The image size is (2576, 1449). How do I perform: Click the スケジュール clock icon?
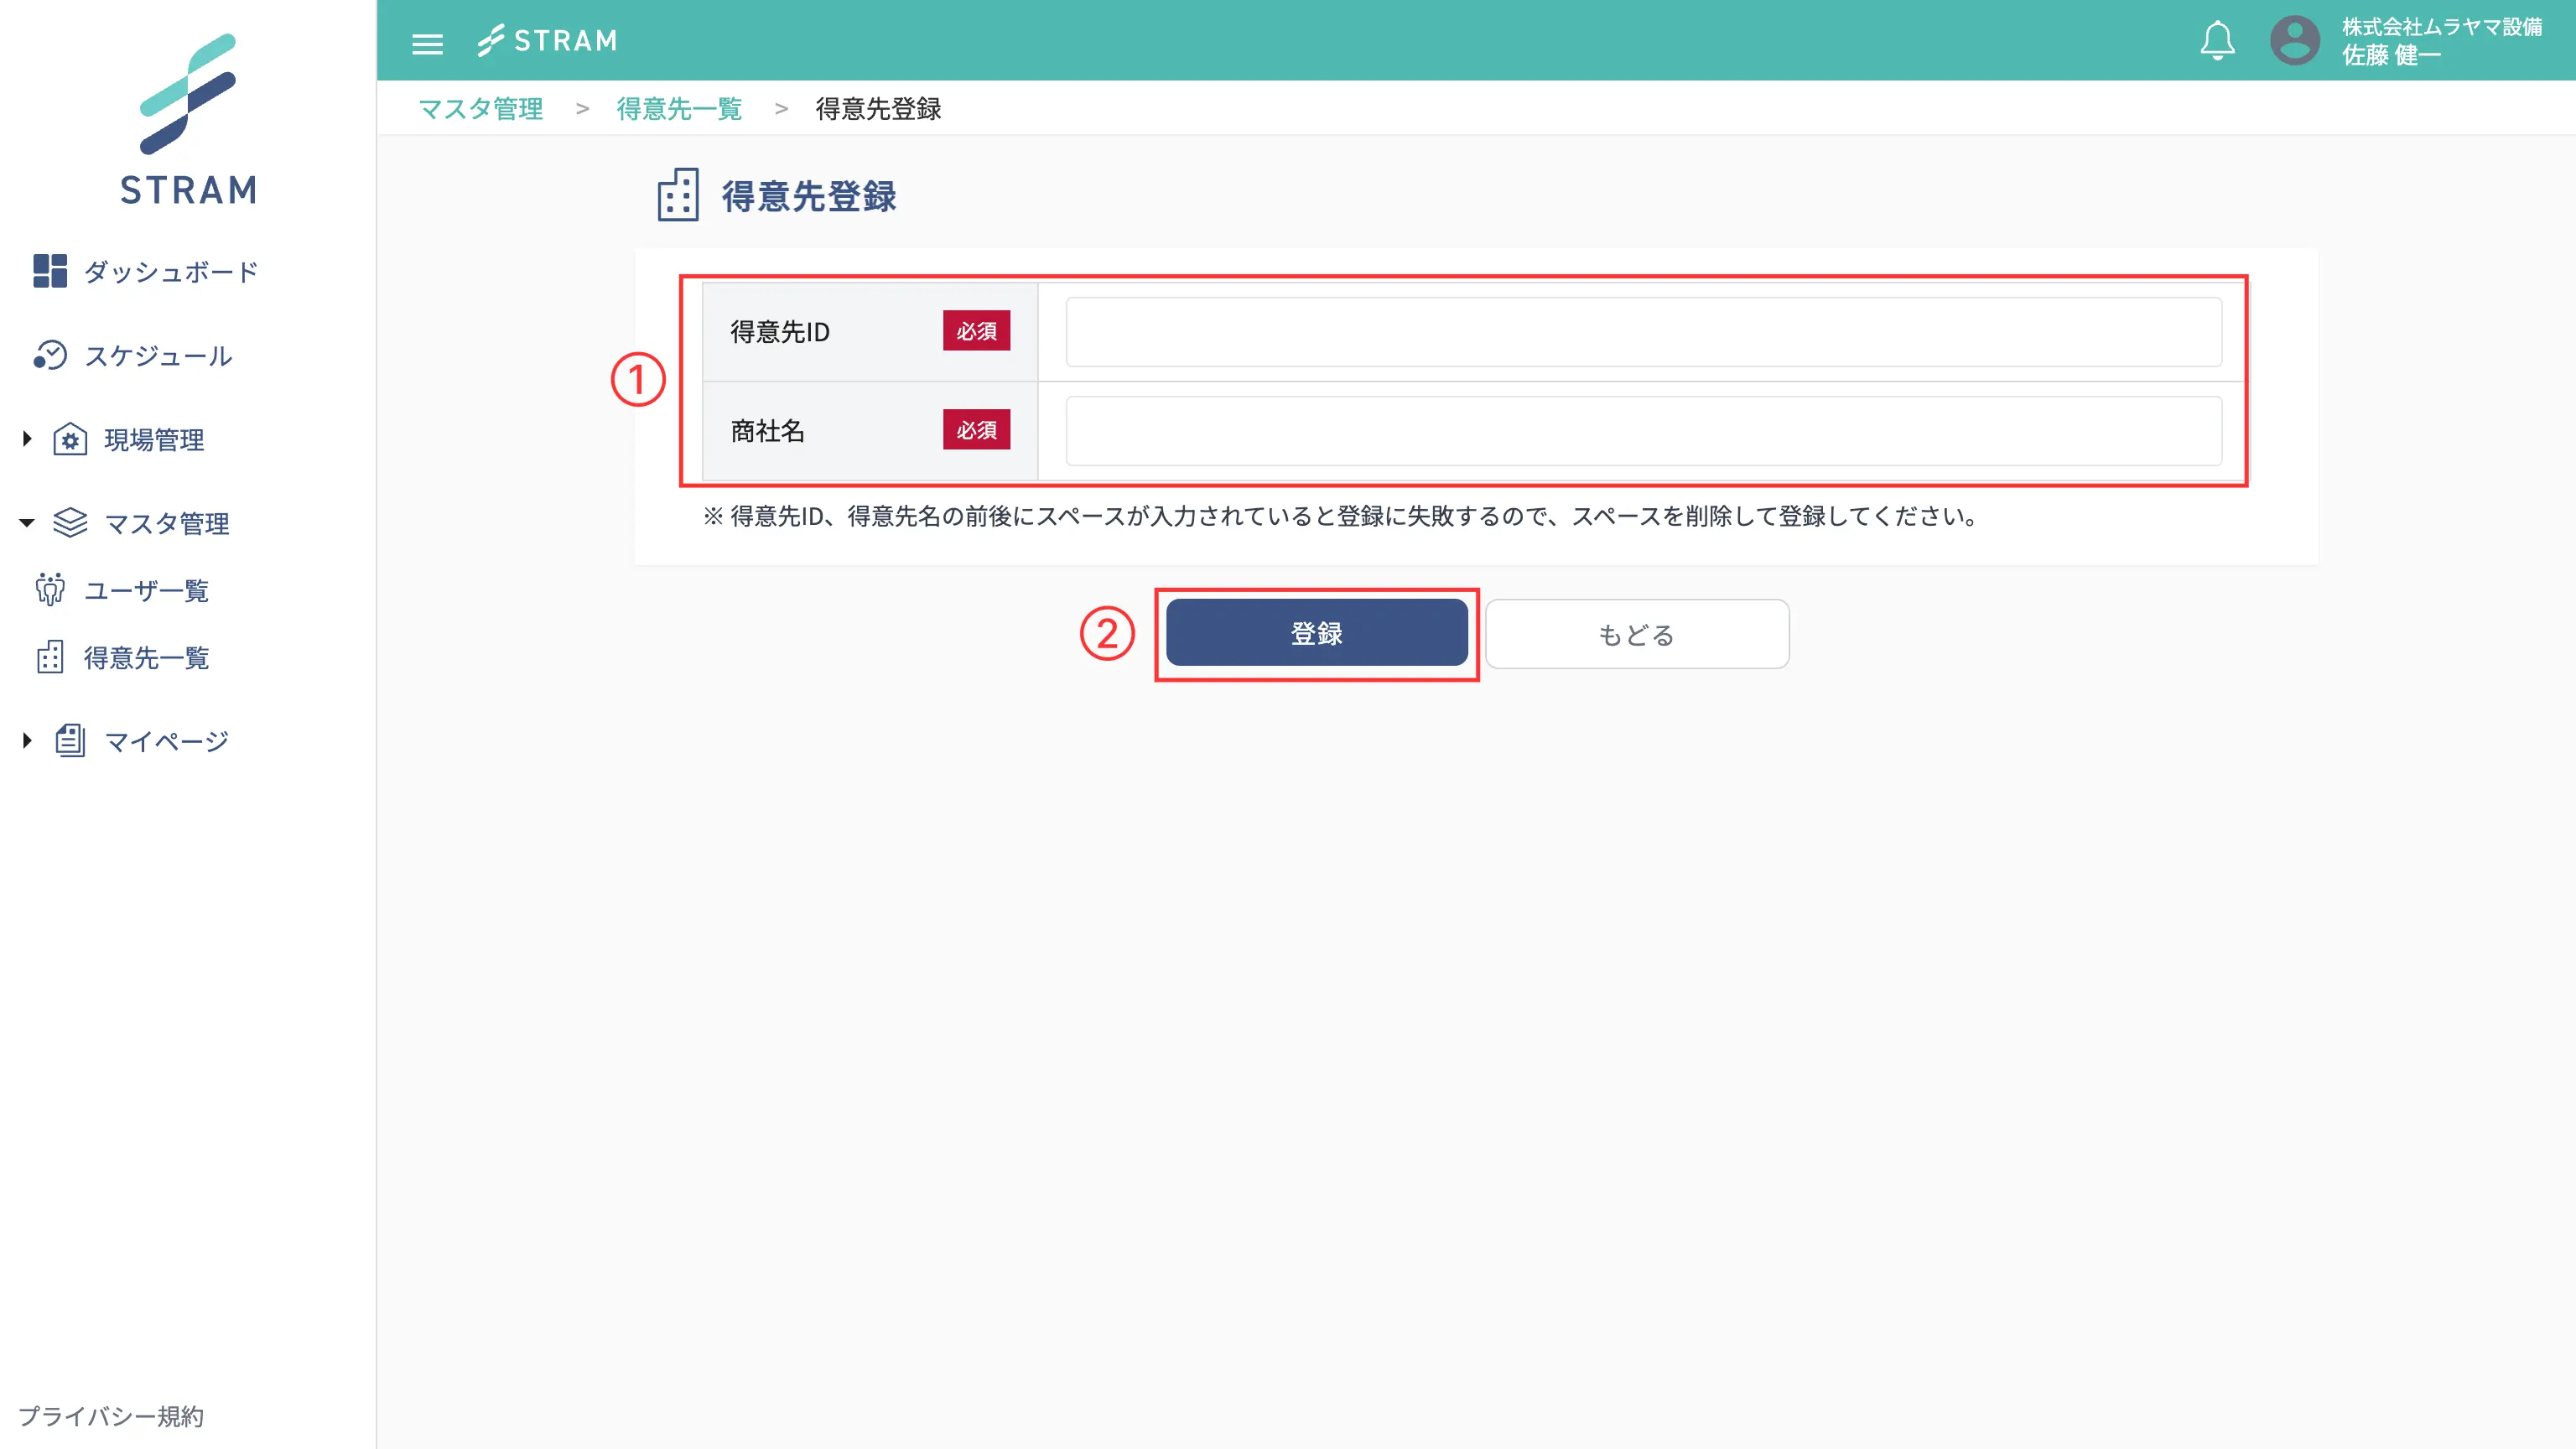51,355
